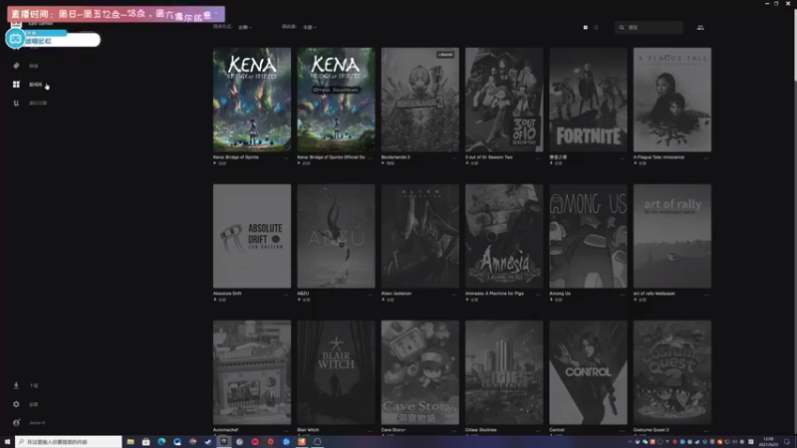Select the Automachef cover
Screen dimensions: 797x448
click(x=252, y=372)
